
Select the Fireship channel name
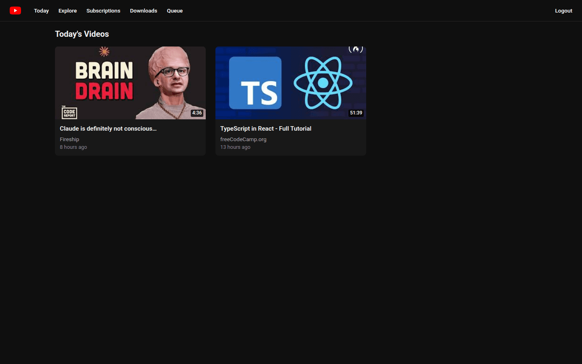(x=70, y=139)
